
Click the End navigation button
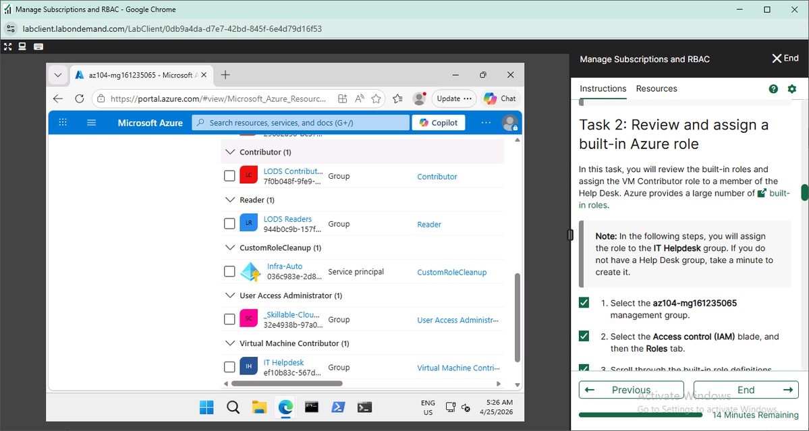(746, 390)
